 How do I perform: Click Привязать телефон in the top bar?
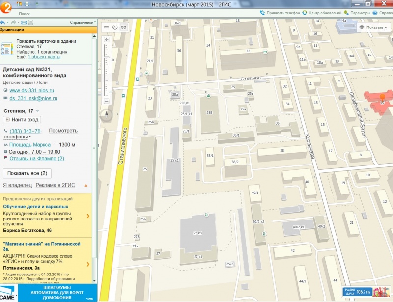point(280,13)
